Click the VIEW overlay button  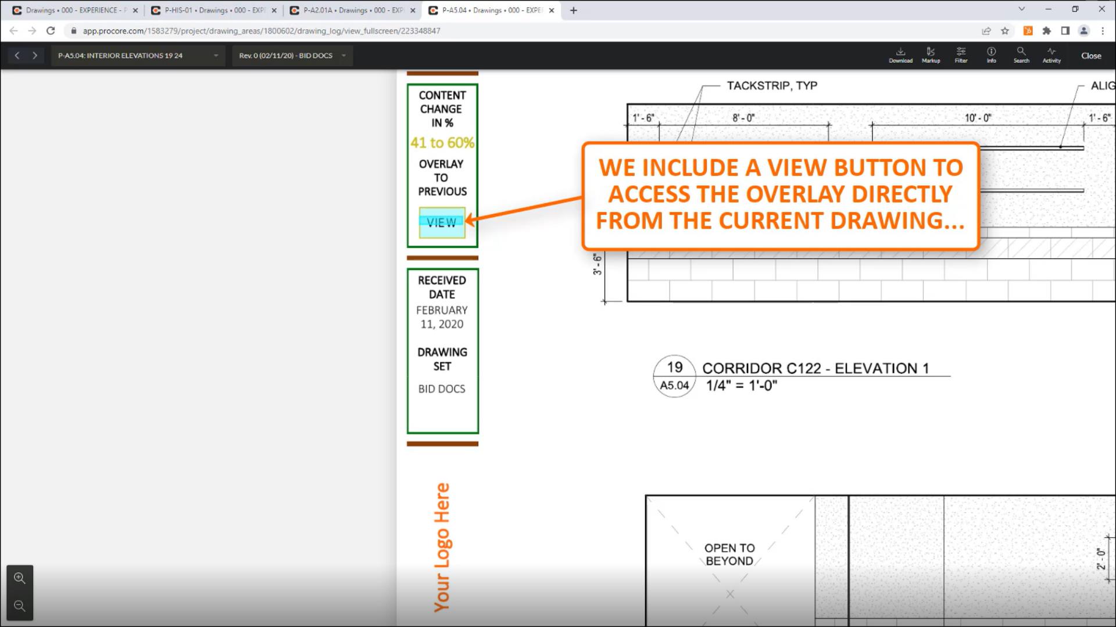pos(442,222)
